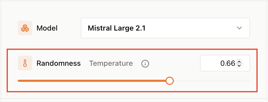268x102 pixels.
Task: Increase temperature with the up stepper arrow
Action: click(239, 62)
